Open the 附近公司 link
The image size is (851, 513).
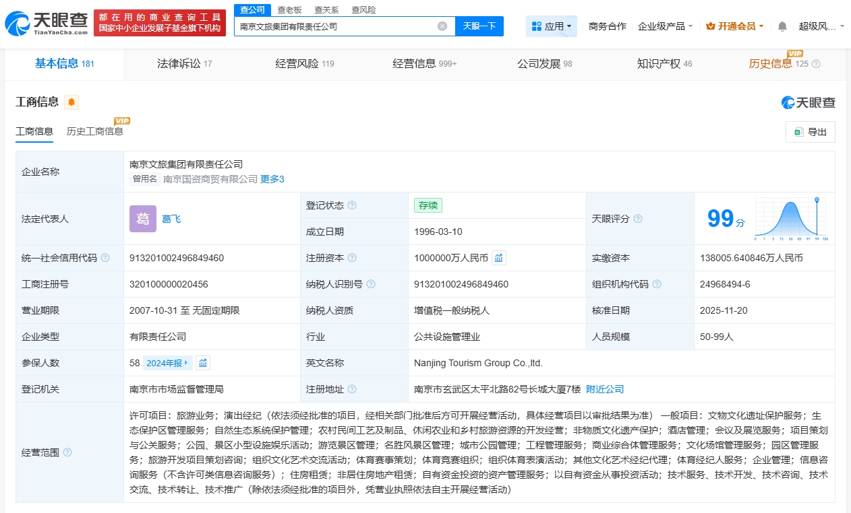[606, 388]
